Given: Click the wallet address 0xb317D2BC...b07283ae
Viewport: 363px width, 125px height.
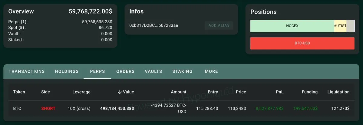Looking at the screenshot, I should tap(153, 25).
